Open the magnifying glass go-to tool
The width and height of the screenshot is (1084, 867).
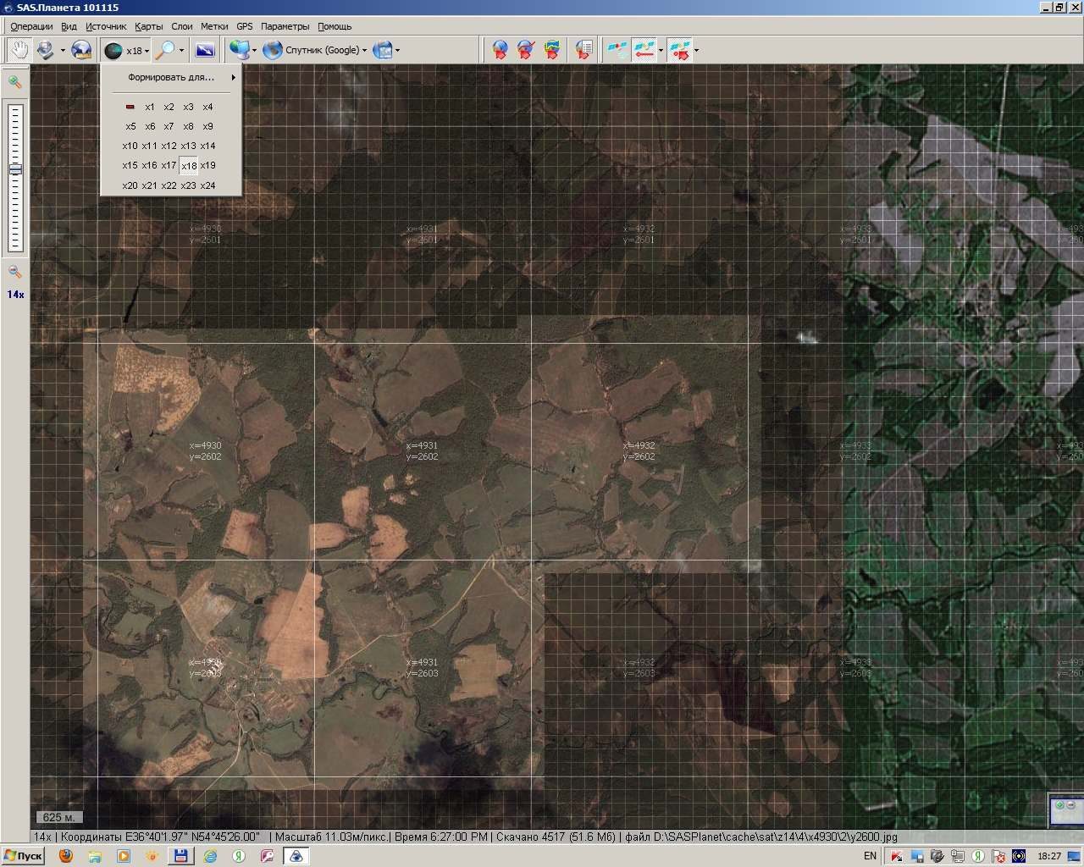pyautogui.click(x=164, y=50)
